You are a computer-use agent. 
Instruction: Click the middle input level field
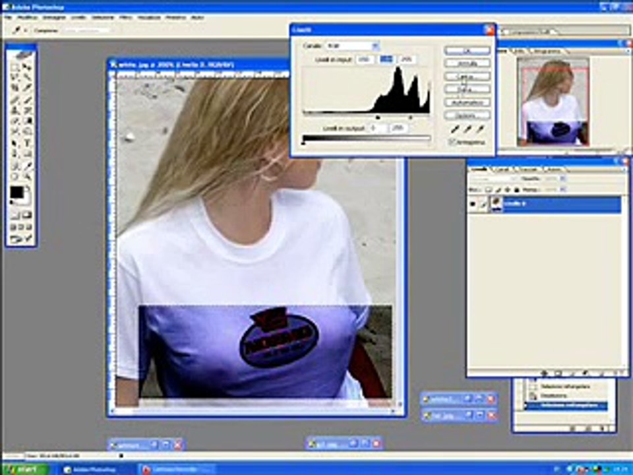click(x=386, y=59)
